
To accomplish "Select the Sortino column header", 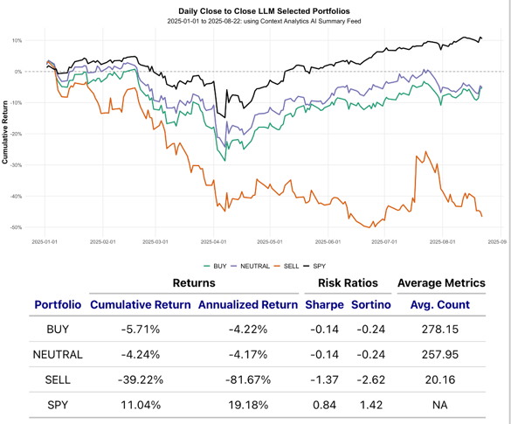I will [x=371, y=304].
